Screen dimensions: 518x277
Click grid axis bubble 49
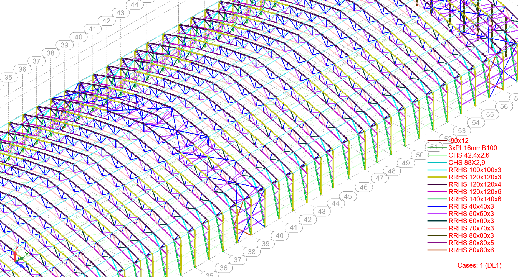[x=406, y=163]
